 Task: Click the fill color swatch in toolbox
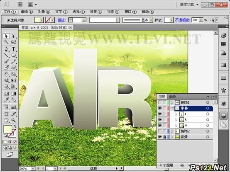click(x=7, y=129)
